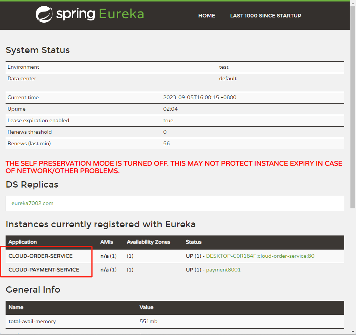Open the payment8001 instance link
Screen dimensions: 356x335
tap(223, 270)
